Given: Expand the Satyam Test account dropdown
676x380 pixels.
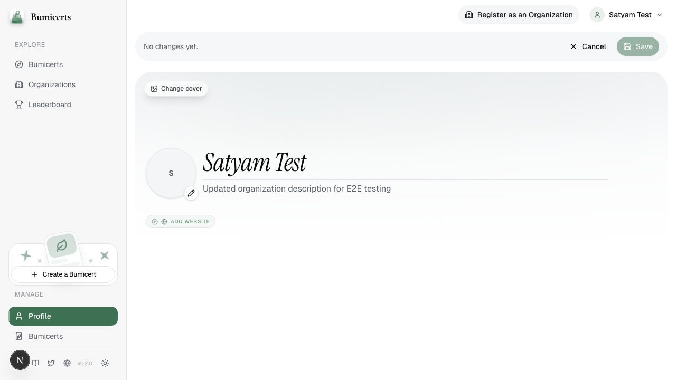Looking at the screenshot, I should (x=627, y=15).
